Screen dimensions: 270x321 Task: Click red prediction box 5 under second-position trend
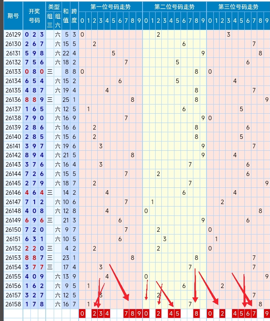tap(177, 313)
